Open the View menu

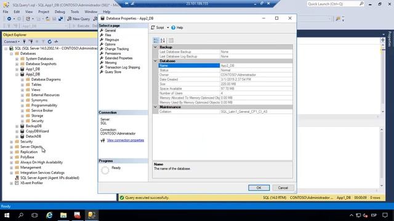pos(29,12)
